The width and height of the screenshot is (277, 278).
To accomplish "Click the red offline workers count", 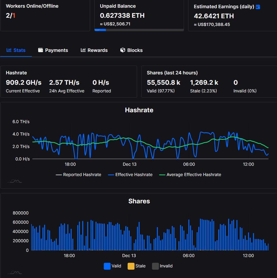I will [x=14, y=16].
